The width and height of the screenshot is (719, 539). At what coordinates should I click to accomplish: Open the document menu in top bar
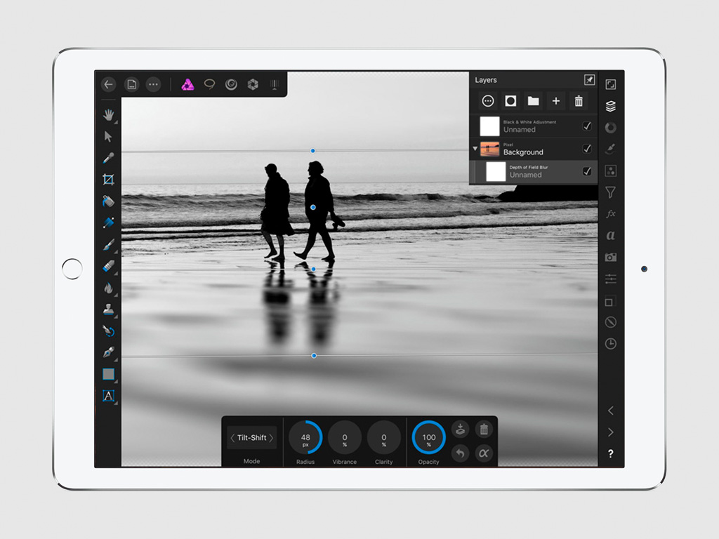(x=131, y=84)
